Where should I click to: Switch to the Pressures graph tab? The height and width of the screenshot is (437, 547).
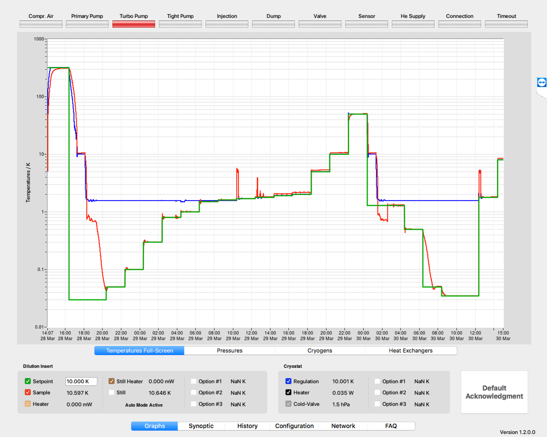[229, 351]
